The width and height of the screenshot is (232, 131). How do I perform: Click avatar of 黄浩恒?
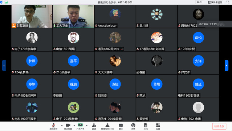click(157, 107)
